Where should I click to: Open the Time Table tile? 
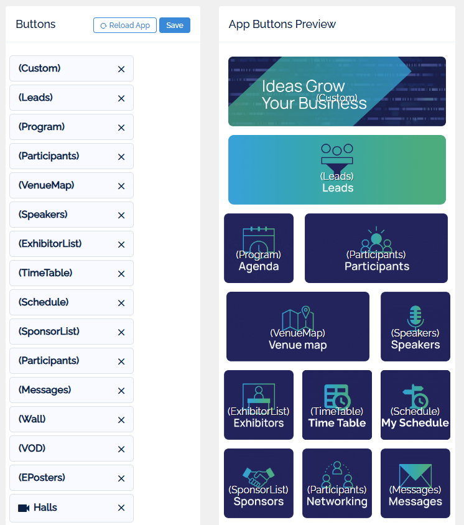click(336, 405)
